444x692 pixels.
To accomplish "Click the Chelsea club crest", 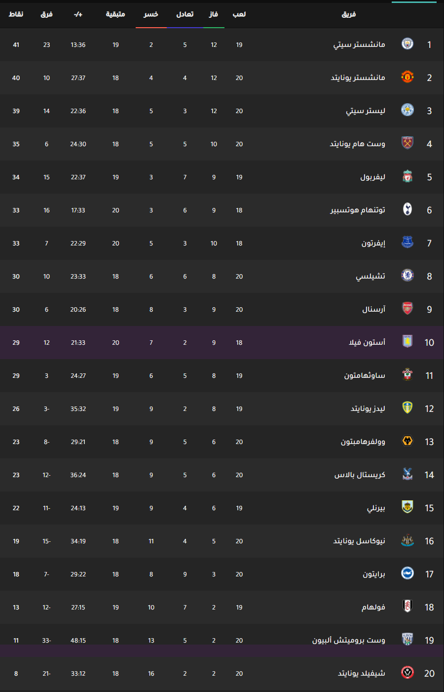I will coord(407,276).
